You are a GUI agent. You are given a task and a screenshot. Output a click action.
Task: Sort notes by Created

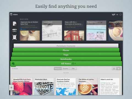65,68
